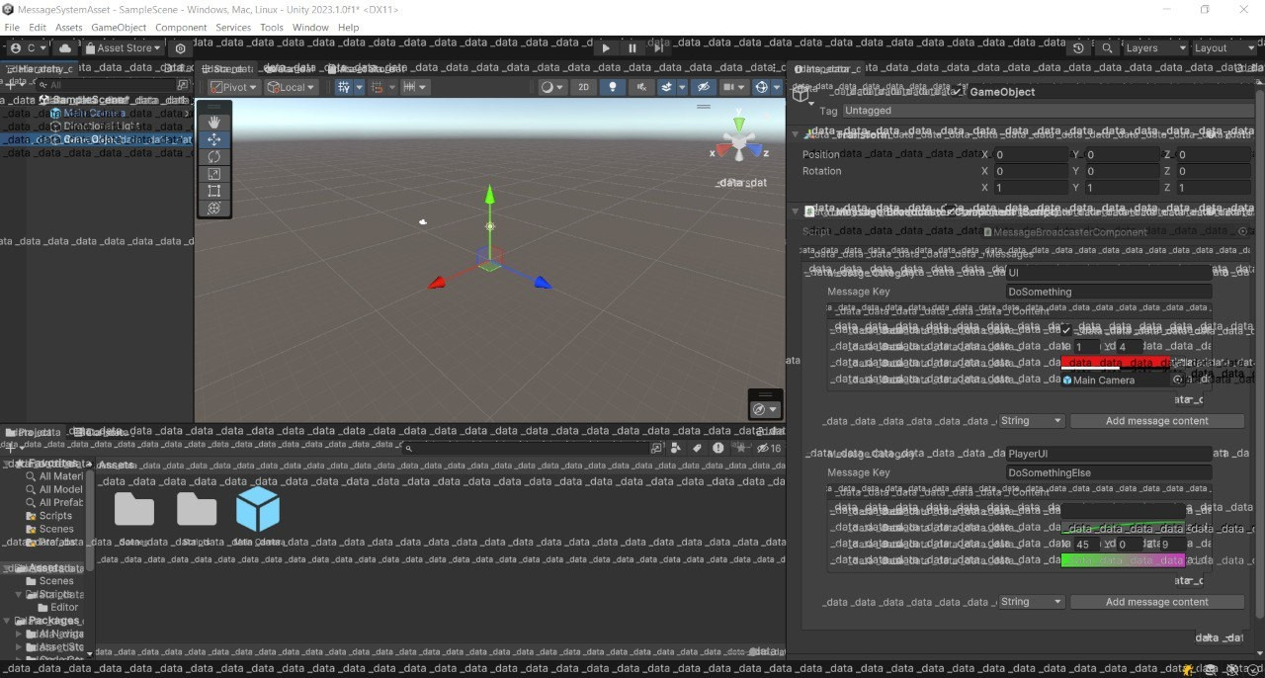Toggle scene visibility of hidden objects

703,87
